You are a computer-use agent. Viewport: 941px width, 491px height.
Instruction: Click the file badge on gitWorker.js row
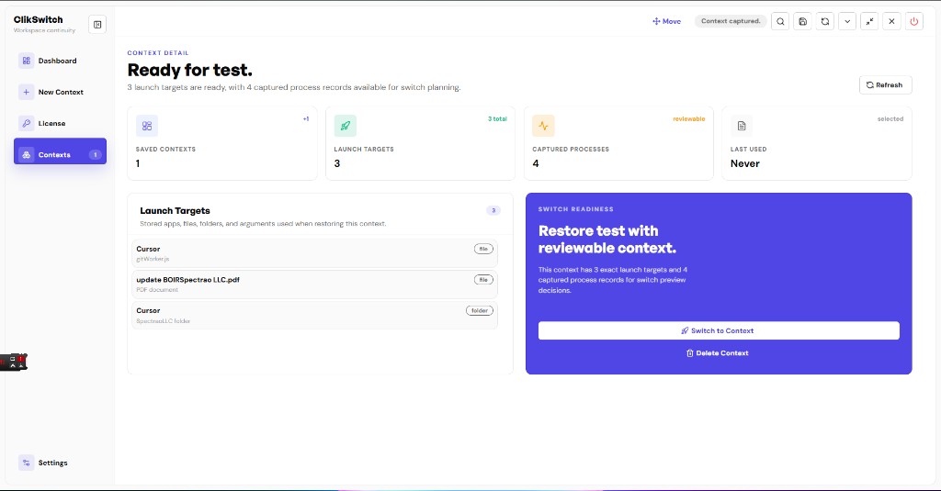(483, 249)
